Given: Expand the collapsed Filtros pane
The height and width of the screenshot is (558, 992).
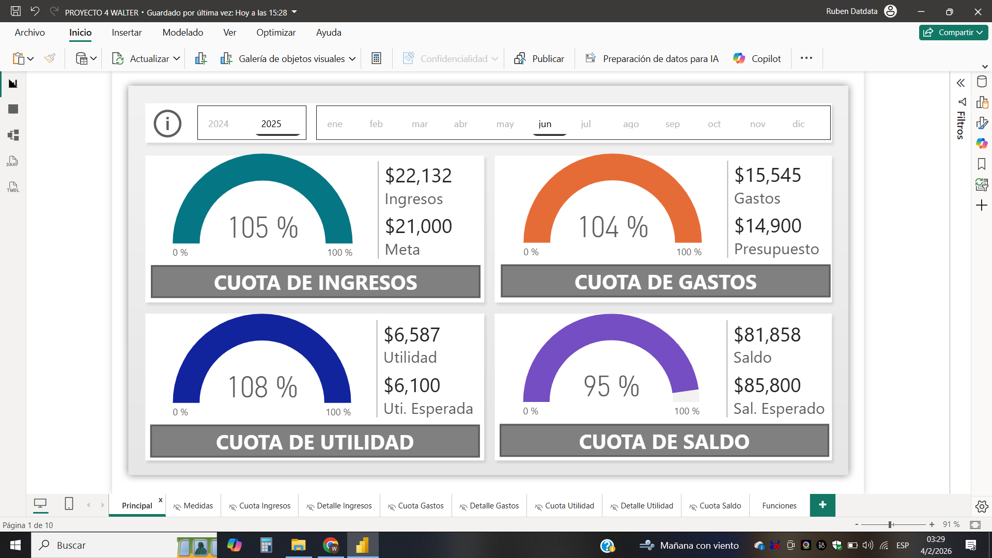Looking at the screenshot, I should [x=960, y=83].
